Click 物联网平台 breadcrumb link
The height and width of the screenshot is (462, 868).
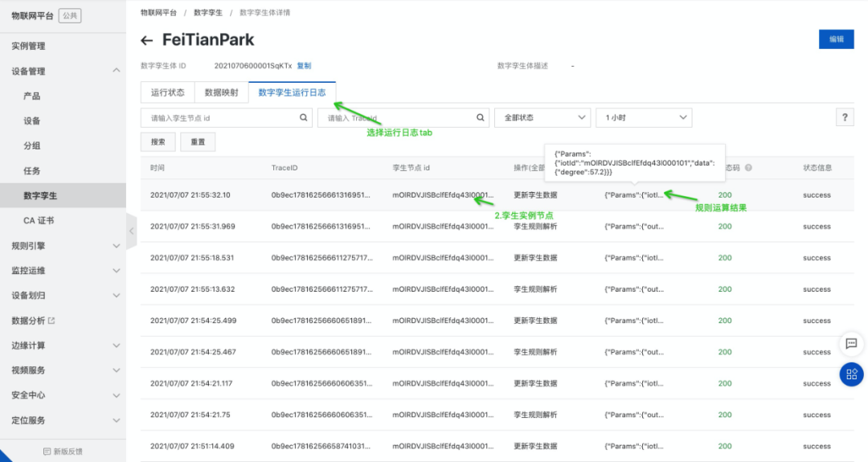[x=158, y=12]
